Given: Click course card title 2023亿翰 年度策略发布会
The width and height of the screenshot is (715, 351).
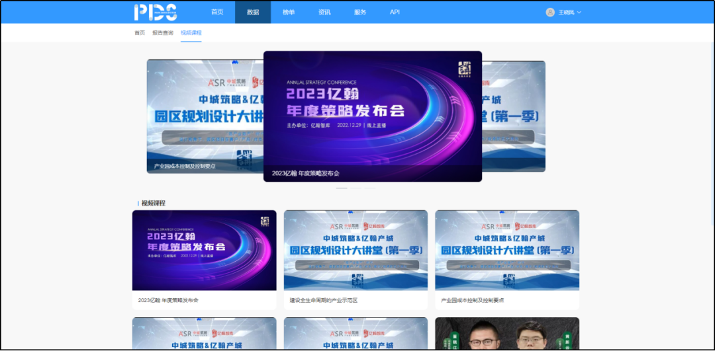Looking at the screenshot, I should 168,301.
